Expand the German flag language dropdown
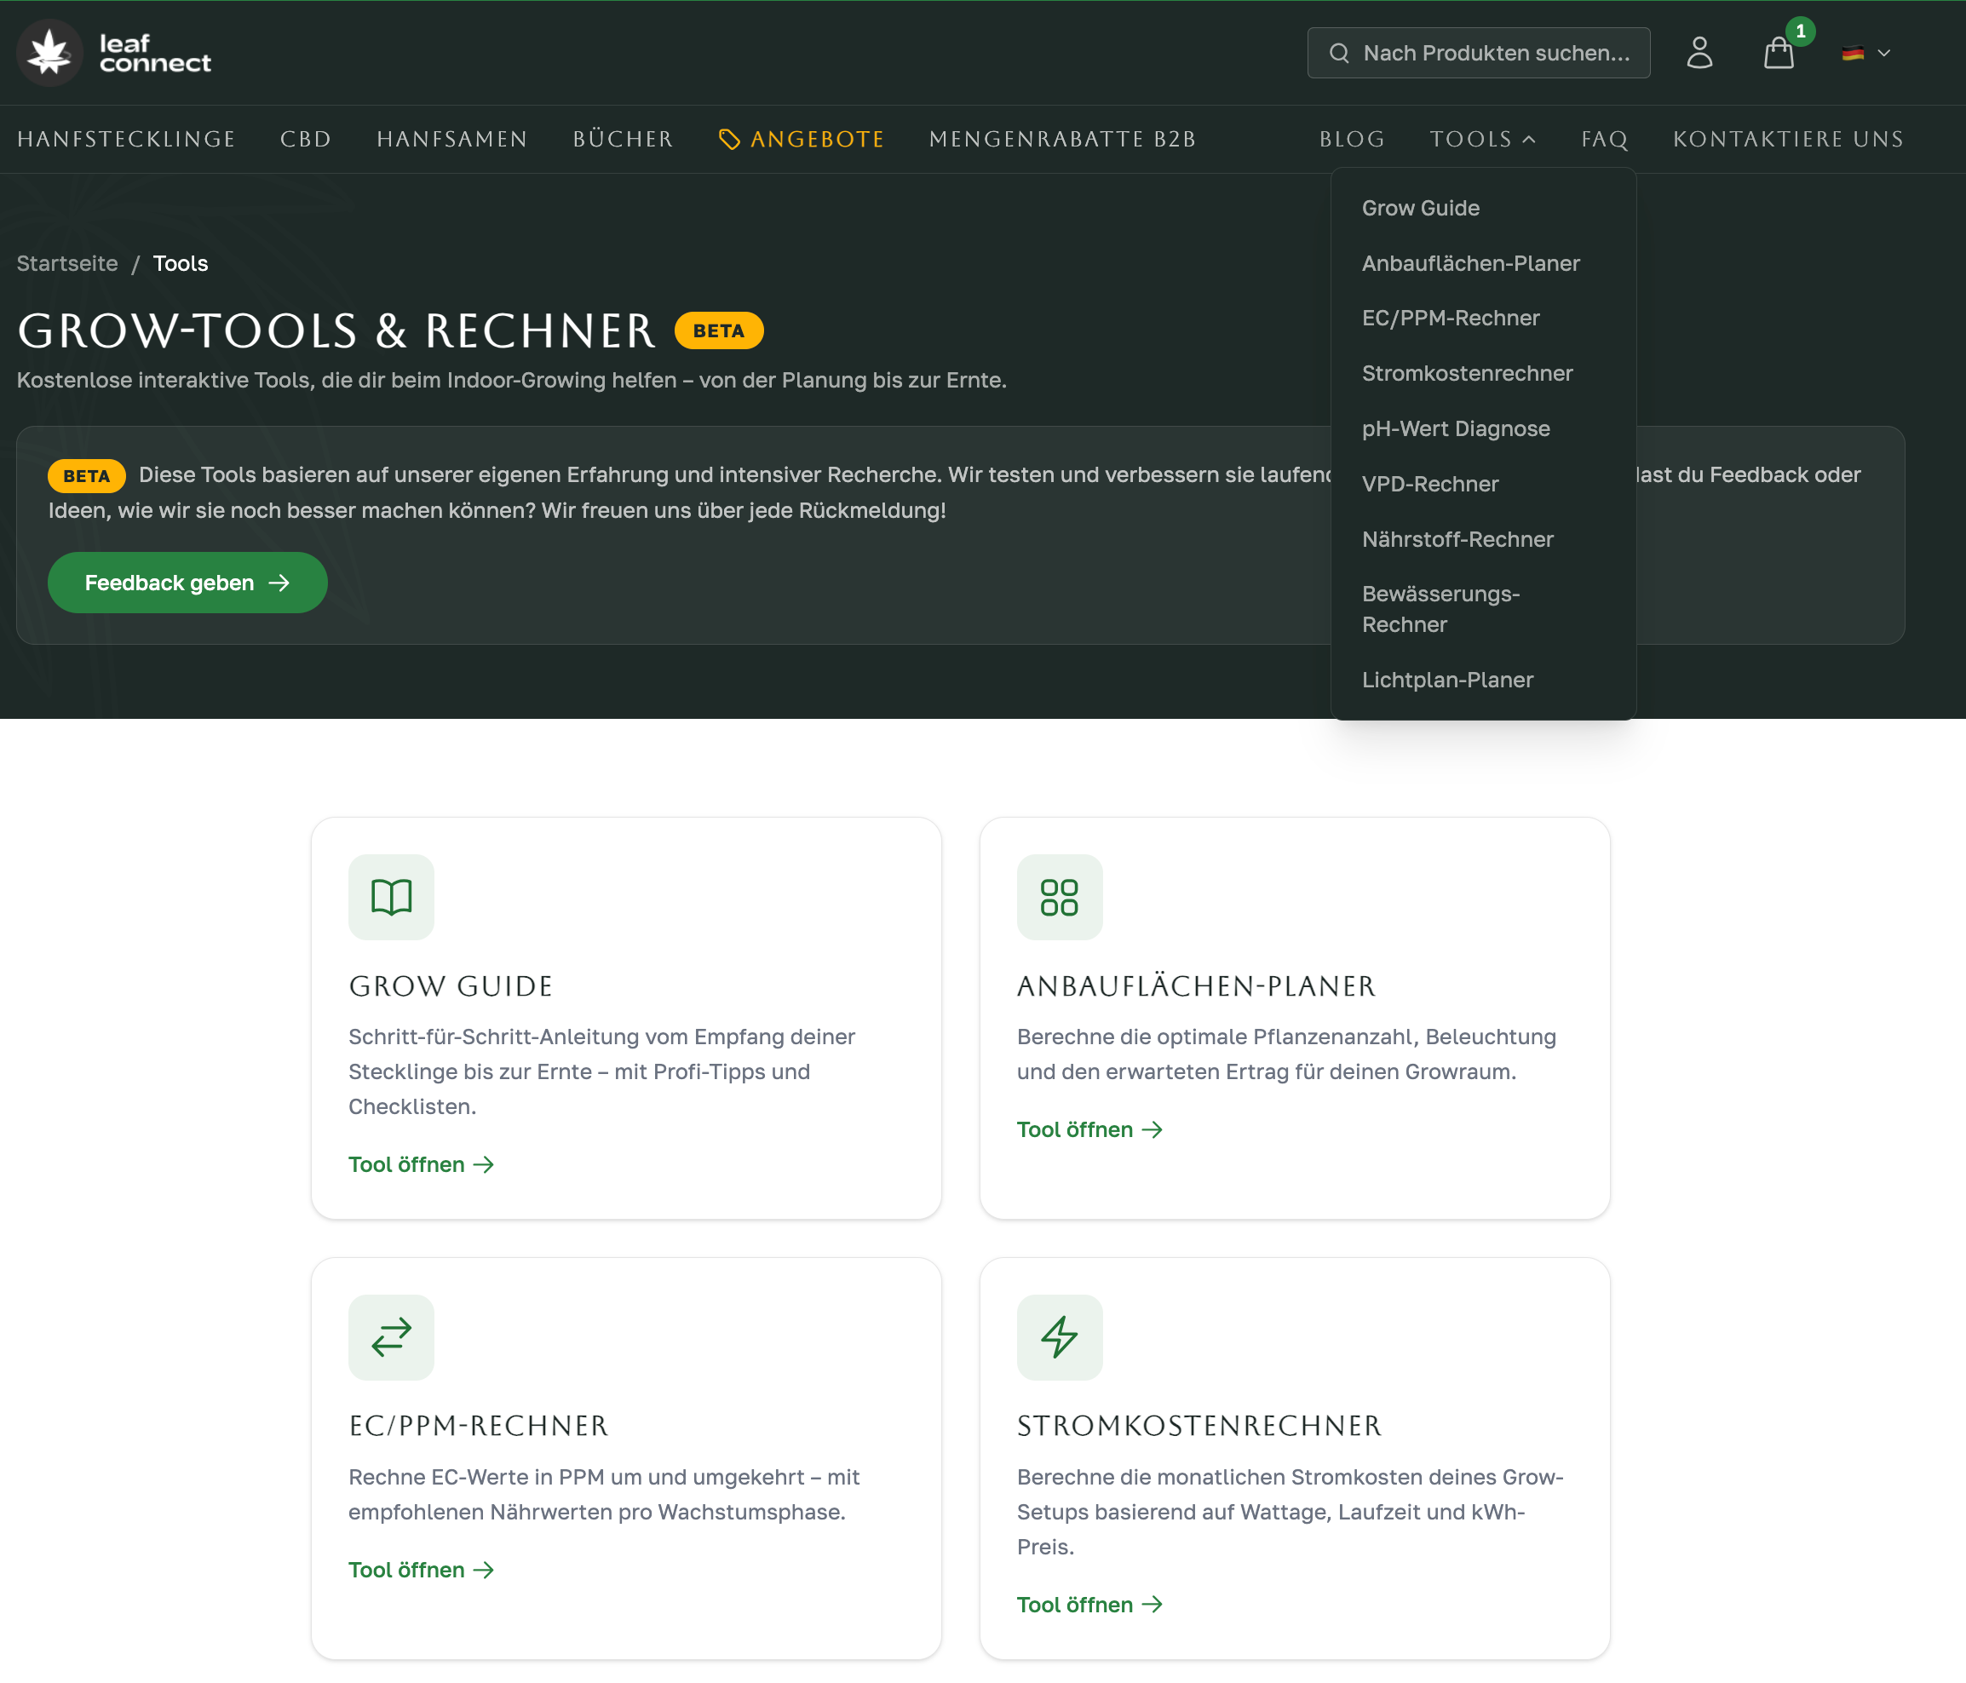Screen dimensions: 1966x1683 pos(1865,53)
